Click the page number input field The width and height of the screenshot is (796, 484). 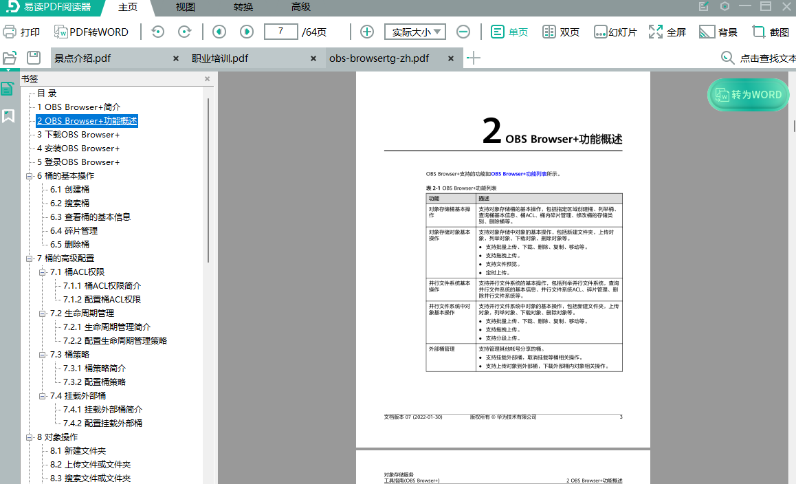point(280,32)
